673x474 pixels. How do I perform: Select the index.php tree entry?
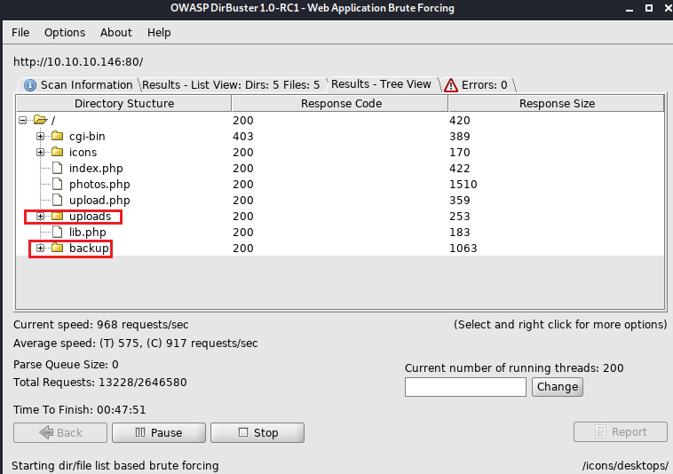pos(96,169)
